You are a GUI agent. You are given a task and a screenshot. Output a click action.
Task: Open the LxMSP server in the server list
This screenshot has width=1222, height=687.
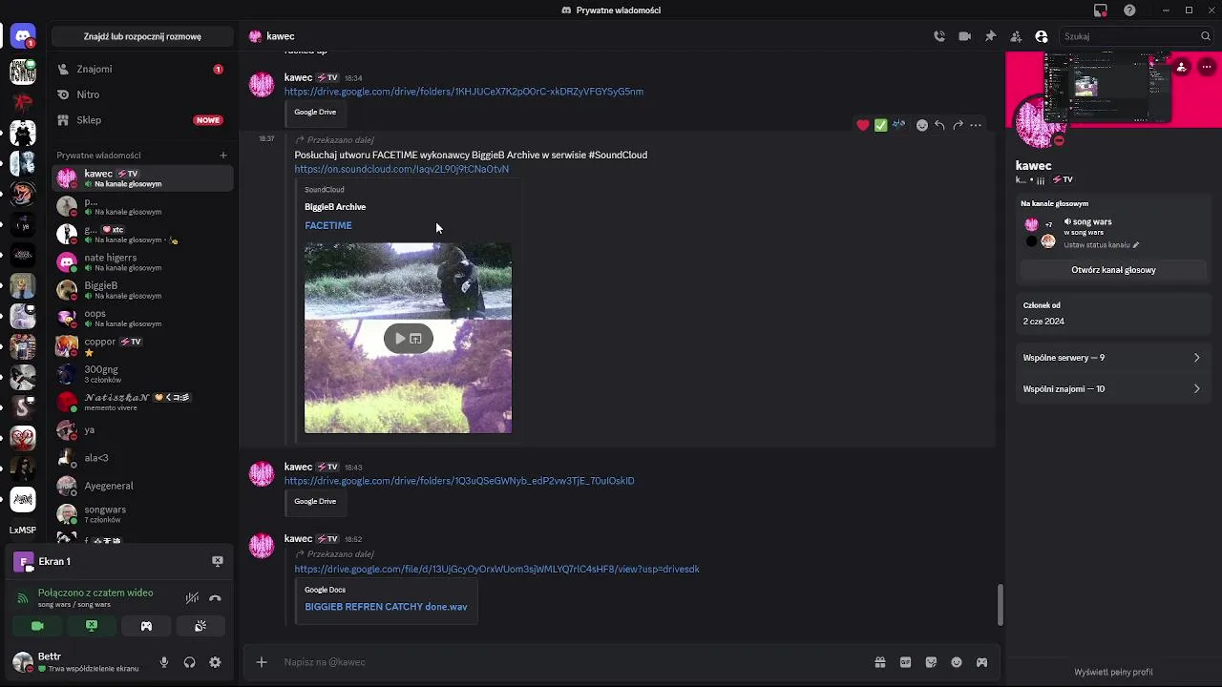[23, 531]
